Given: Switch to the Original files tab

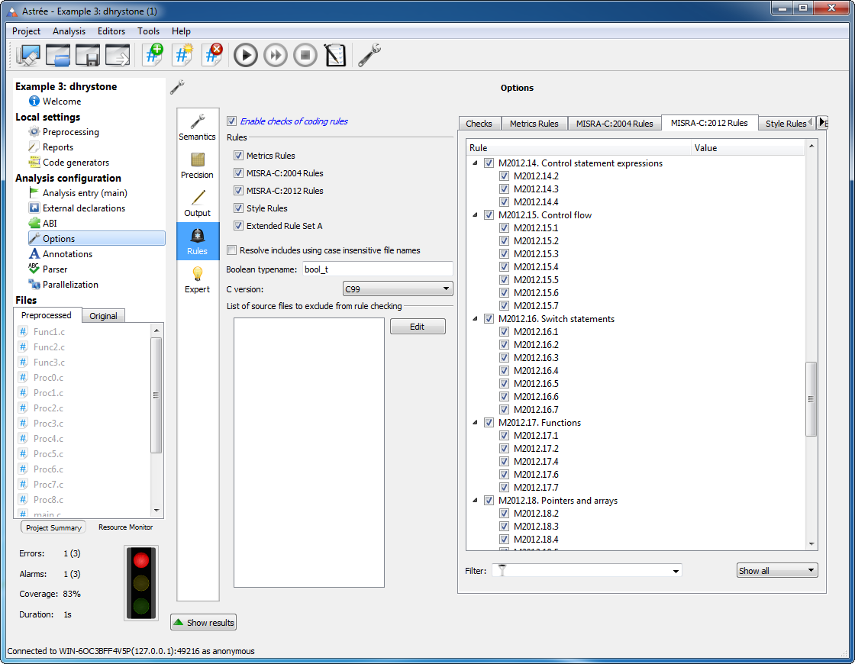Looking at the screenshot, I should 103,316.
